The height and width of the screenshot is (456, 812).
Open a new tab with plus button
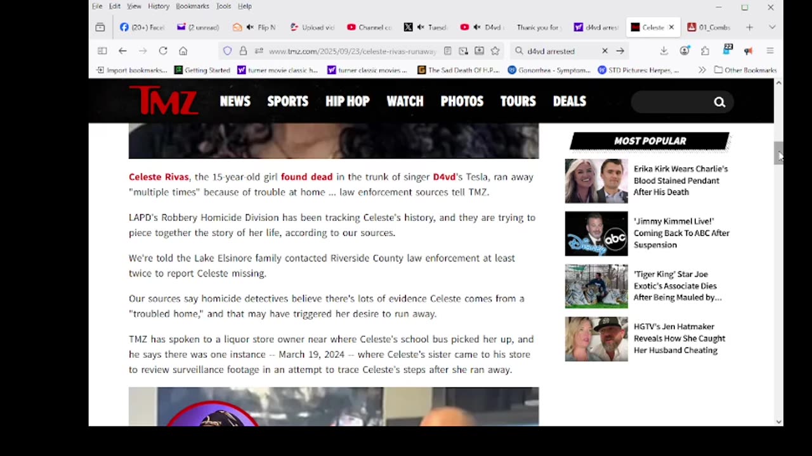749,27
